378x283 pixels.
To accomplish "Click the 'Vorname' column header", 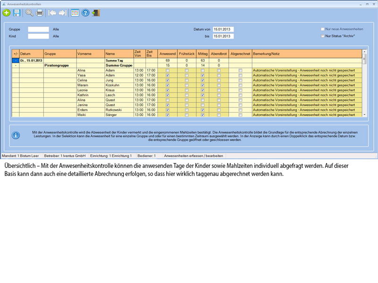I will (90, 53).
